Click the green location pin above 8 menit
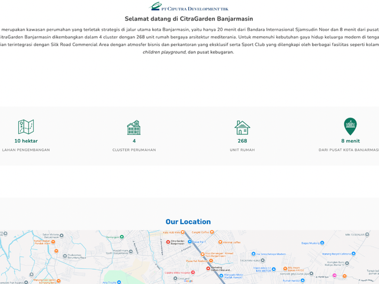Viewport: 379px width, 284px height. pyautogui.click(x=350, y=126)
